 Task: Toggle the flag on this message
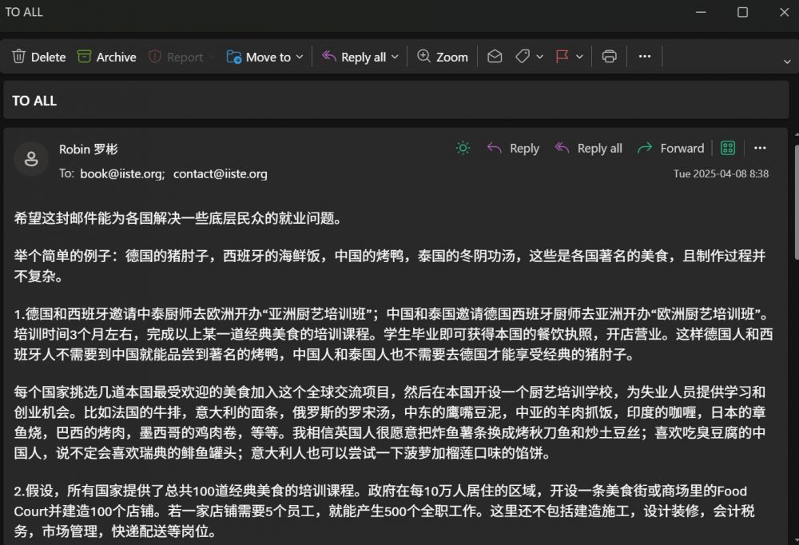tap(562, 57)
